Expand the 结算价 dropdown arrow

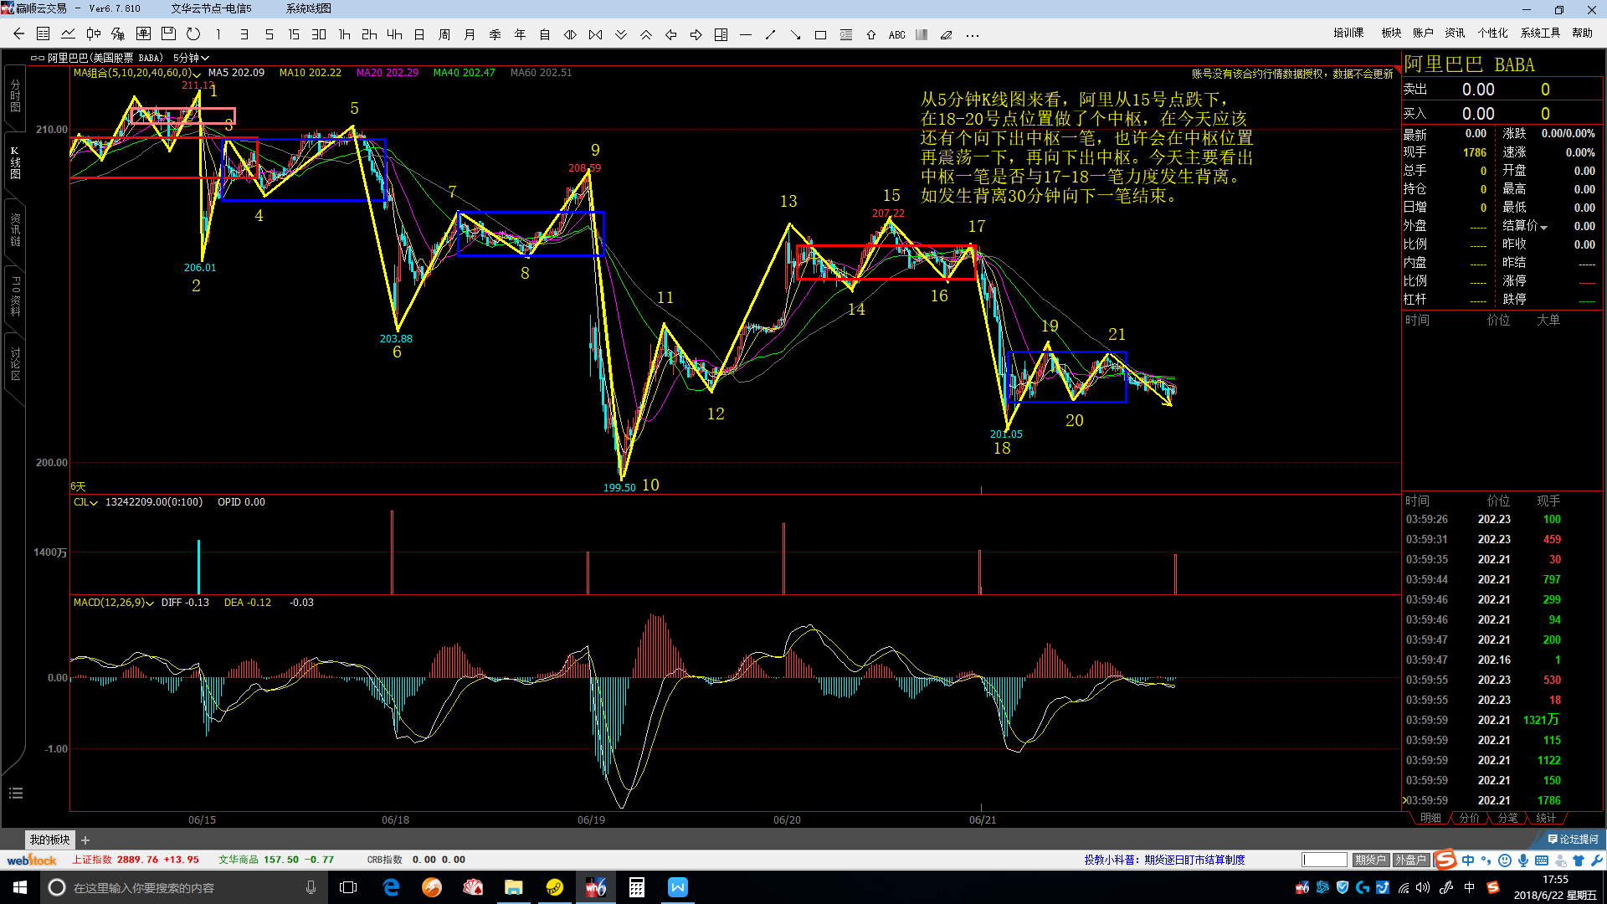pos(1543,227)
